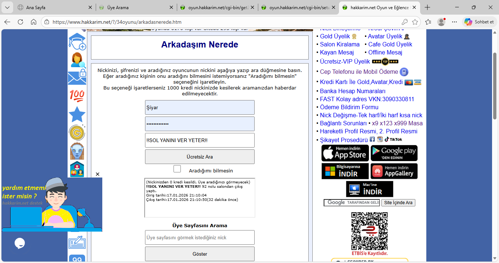The image size is (499, 263).
Task: Click the Mac'ine İndir download badge
Action: pyautogui.click(x=370, y=189)
